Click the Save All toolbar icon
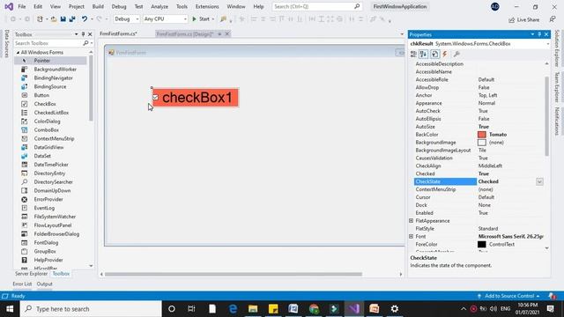Viewport: 564px width, 317px height. click(72, 19)
